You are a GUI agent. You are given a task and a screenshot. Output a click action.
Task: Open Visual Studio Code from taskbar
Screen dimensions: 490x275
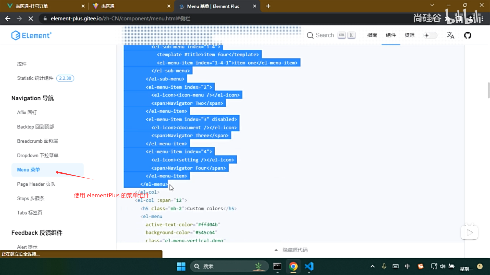pos(309,266)
